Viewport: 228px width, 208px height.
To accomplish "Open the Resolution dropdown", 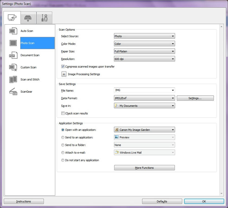I will click(144, 59).
